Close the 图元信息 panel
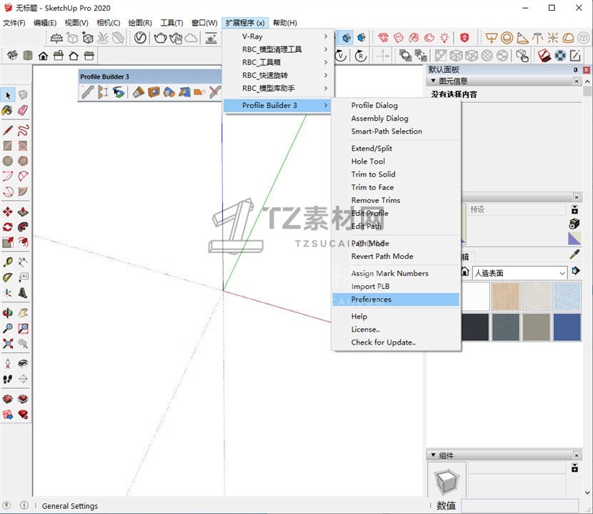Viewport: 593px width, 514px height. point(577,81)
